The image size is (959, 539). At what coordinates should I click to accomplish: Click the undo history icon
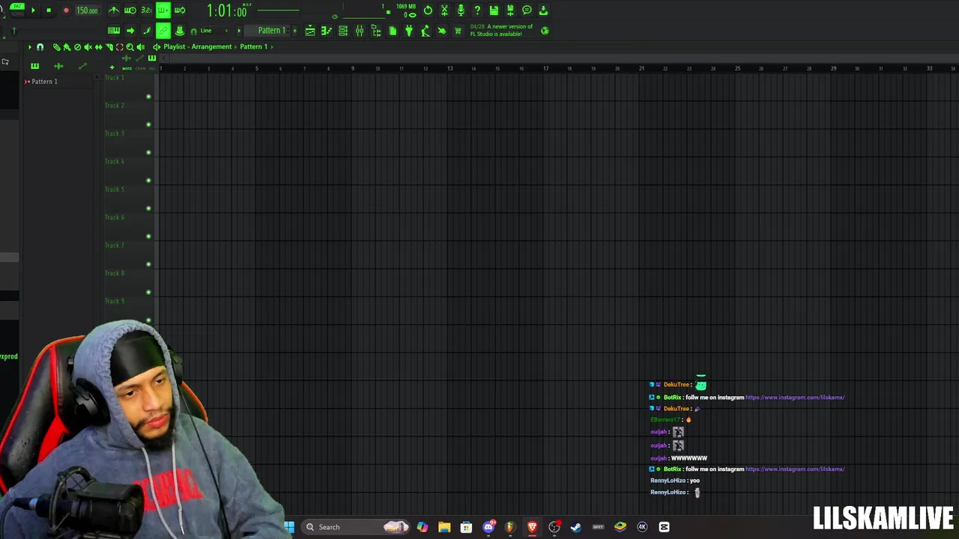[x=428, y=10]
